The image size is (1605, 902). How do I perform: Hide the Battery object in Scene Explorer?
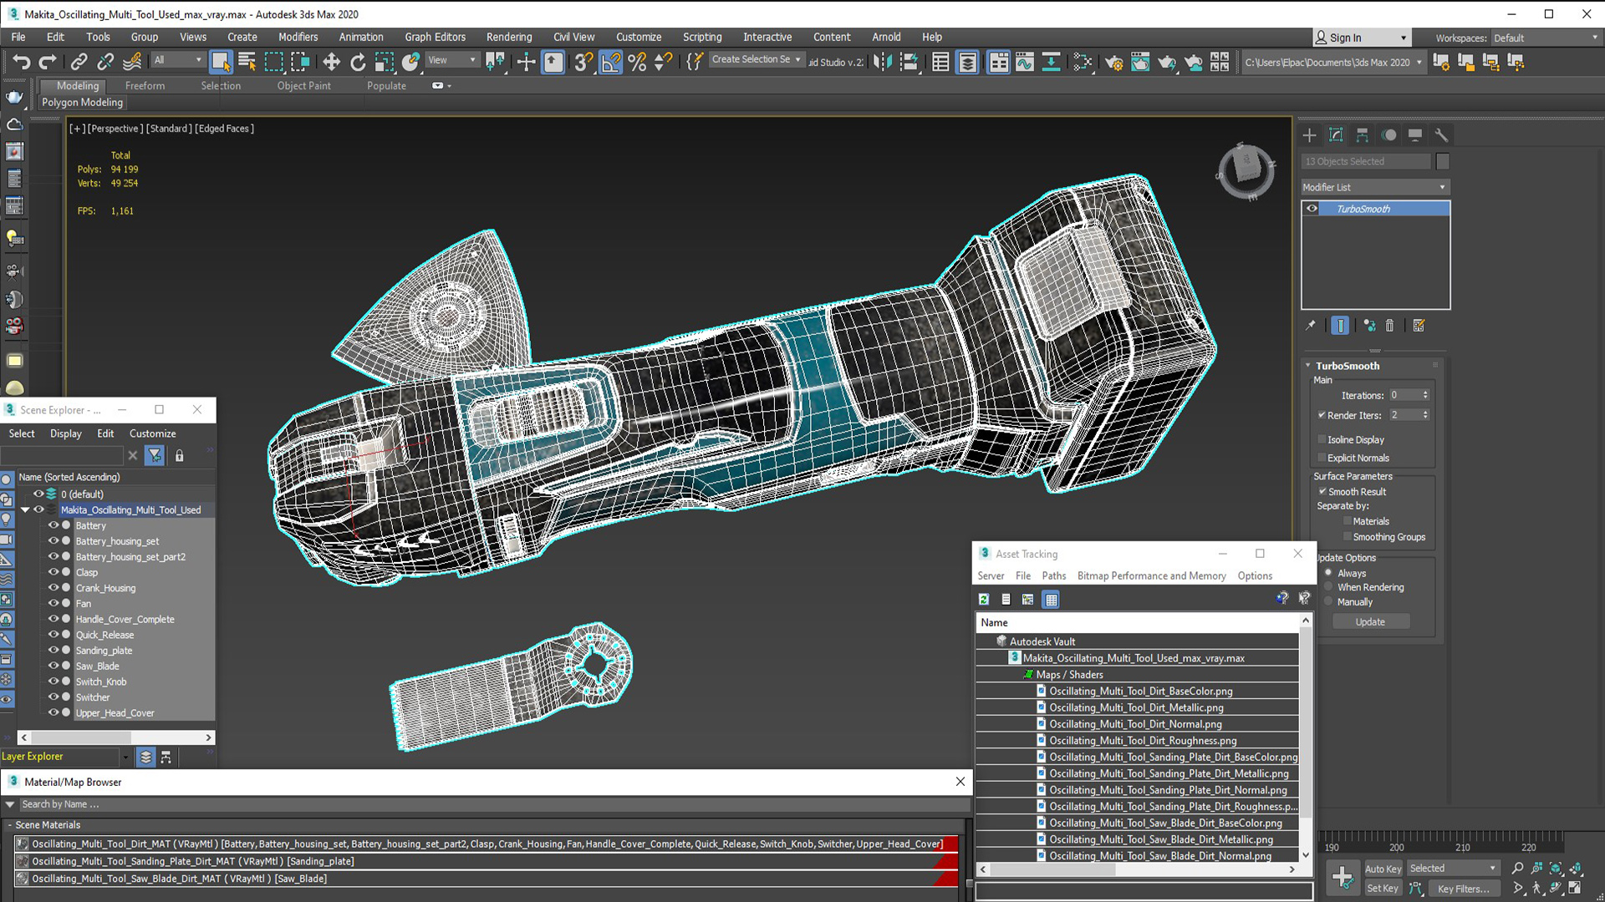click(x=53, y=525)
